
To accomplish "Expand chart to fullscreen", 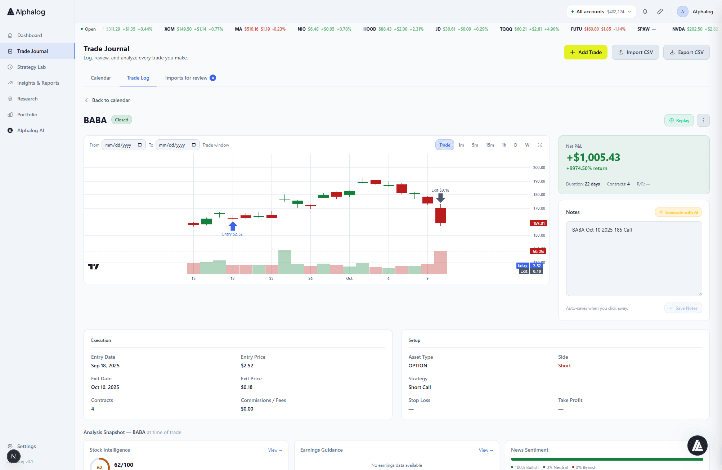I will pyautogui.click(x=540, y=145).
